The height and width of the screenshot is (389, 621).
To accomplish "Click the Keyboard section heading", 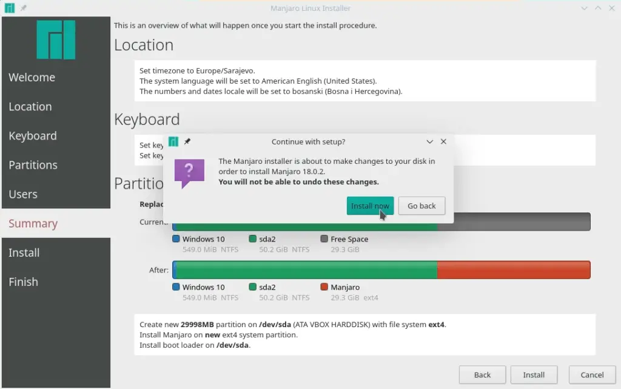I will [x=147, y=119].
